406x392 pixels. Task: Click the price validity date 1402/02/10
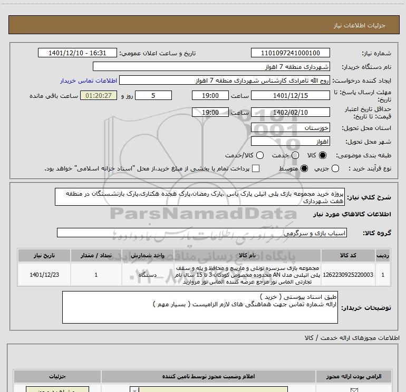point(290,112)
